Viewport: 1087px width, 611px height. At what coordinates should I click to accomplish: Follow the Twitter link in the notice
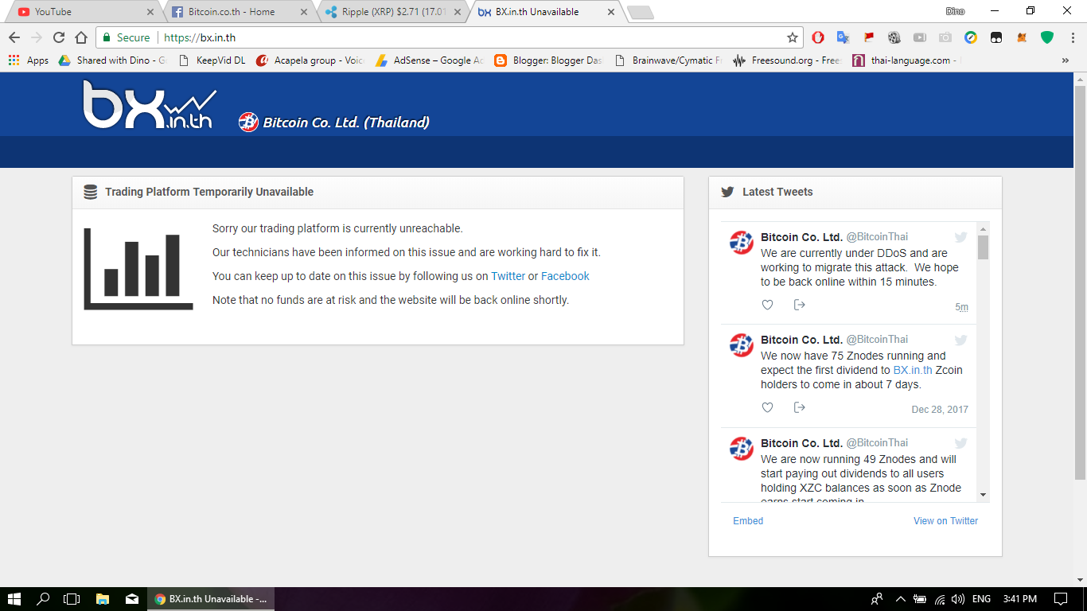point(508,276)
